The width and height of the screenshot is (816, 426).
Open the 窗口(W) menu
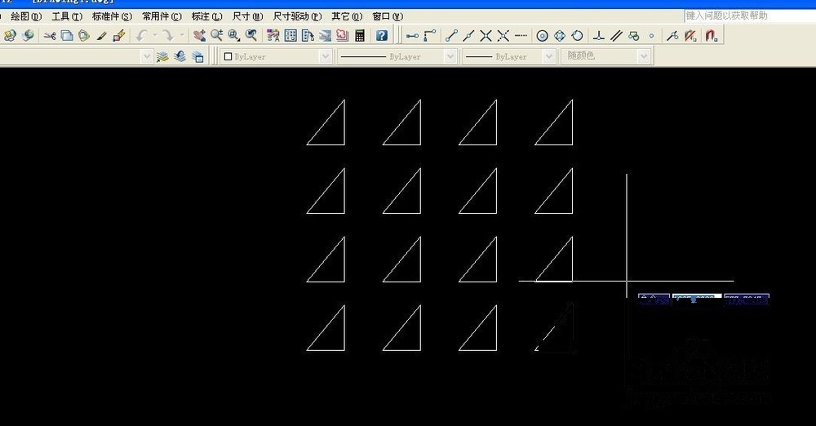(x=388, y=16)
